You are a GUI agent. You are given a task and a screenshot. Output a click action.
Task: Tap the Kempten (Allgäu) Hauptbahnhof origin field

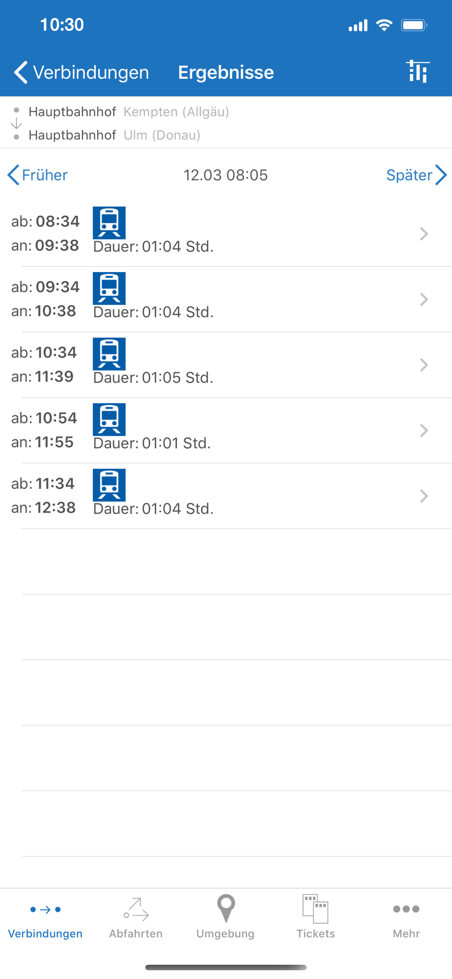click(129, 112)
